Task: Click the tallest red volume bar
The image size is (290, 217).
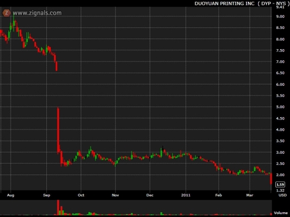Action: pos(58,208)
